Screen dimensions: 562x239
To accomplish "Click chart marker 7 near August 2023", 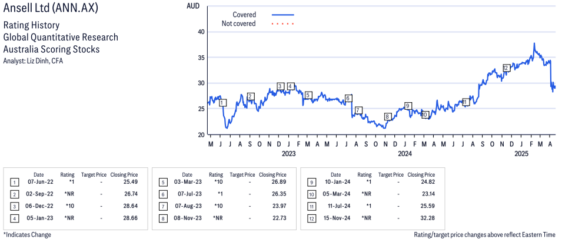I will (x=358, y=110).
